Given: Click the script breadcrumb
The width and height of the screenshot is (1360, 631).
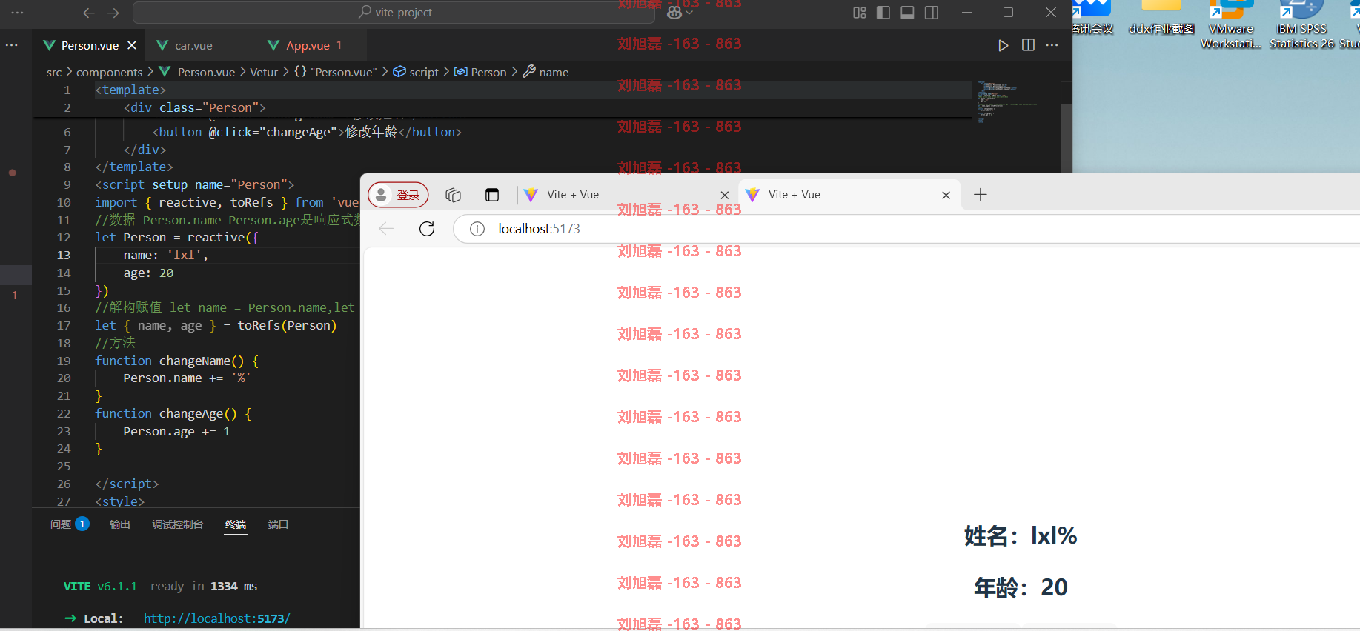Looking at the screenshot, I should [x=416, y=72].
